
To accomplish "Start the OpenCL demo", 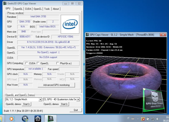I will pyautogui.click(x=64, y=104).
